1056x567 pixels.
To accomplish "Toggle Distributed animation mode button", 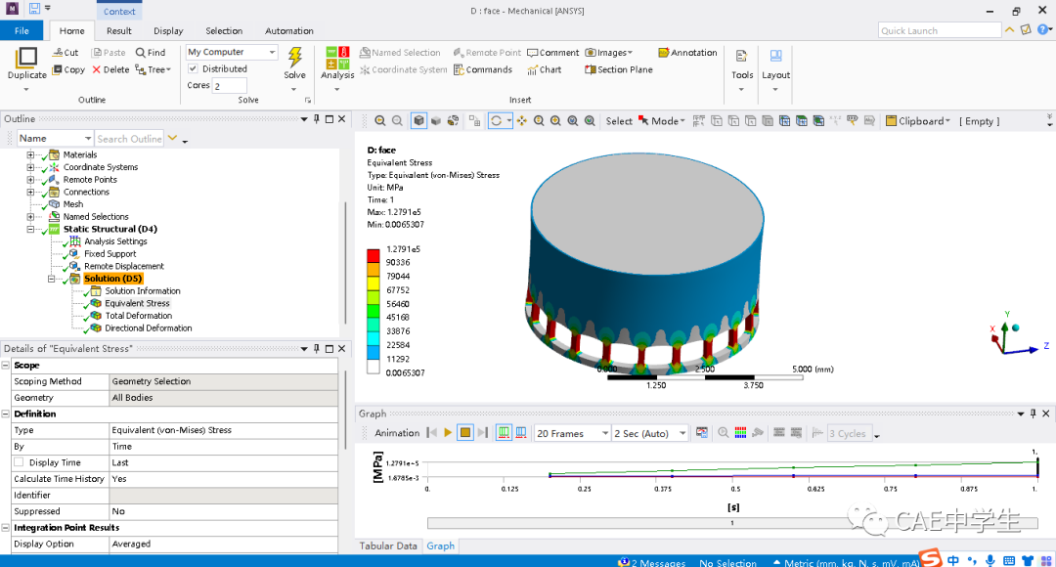I will click(504, 433).
